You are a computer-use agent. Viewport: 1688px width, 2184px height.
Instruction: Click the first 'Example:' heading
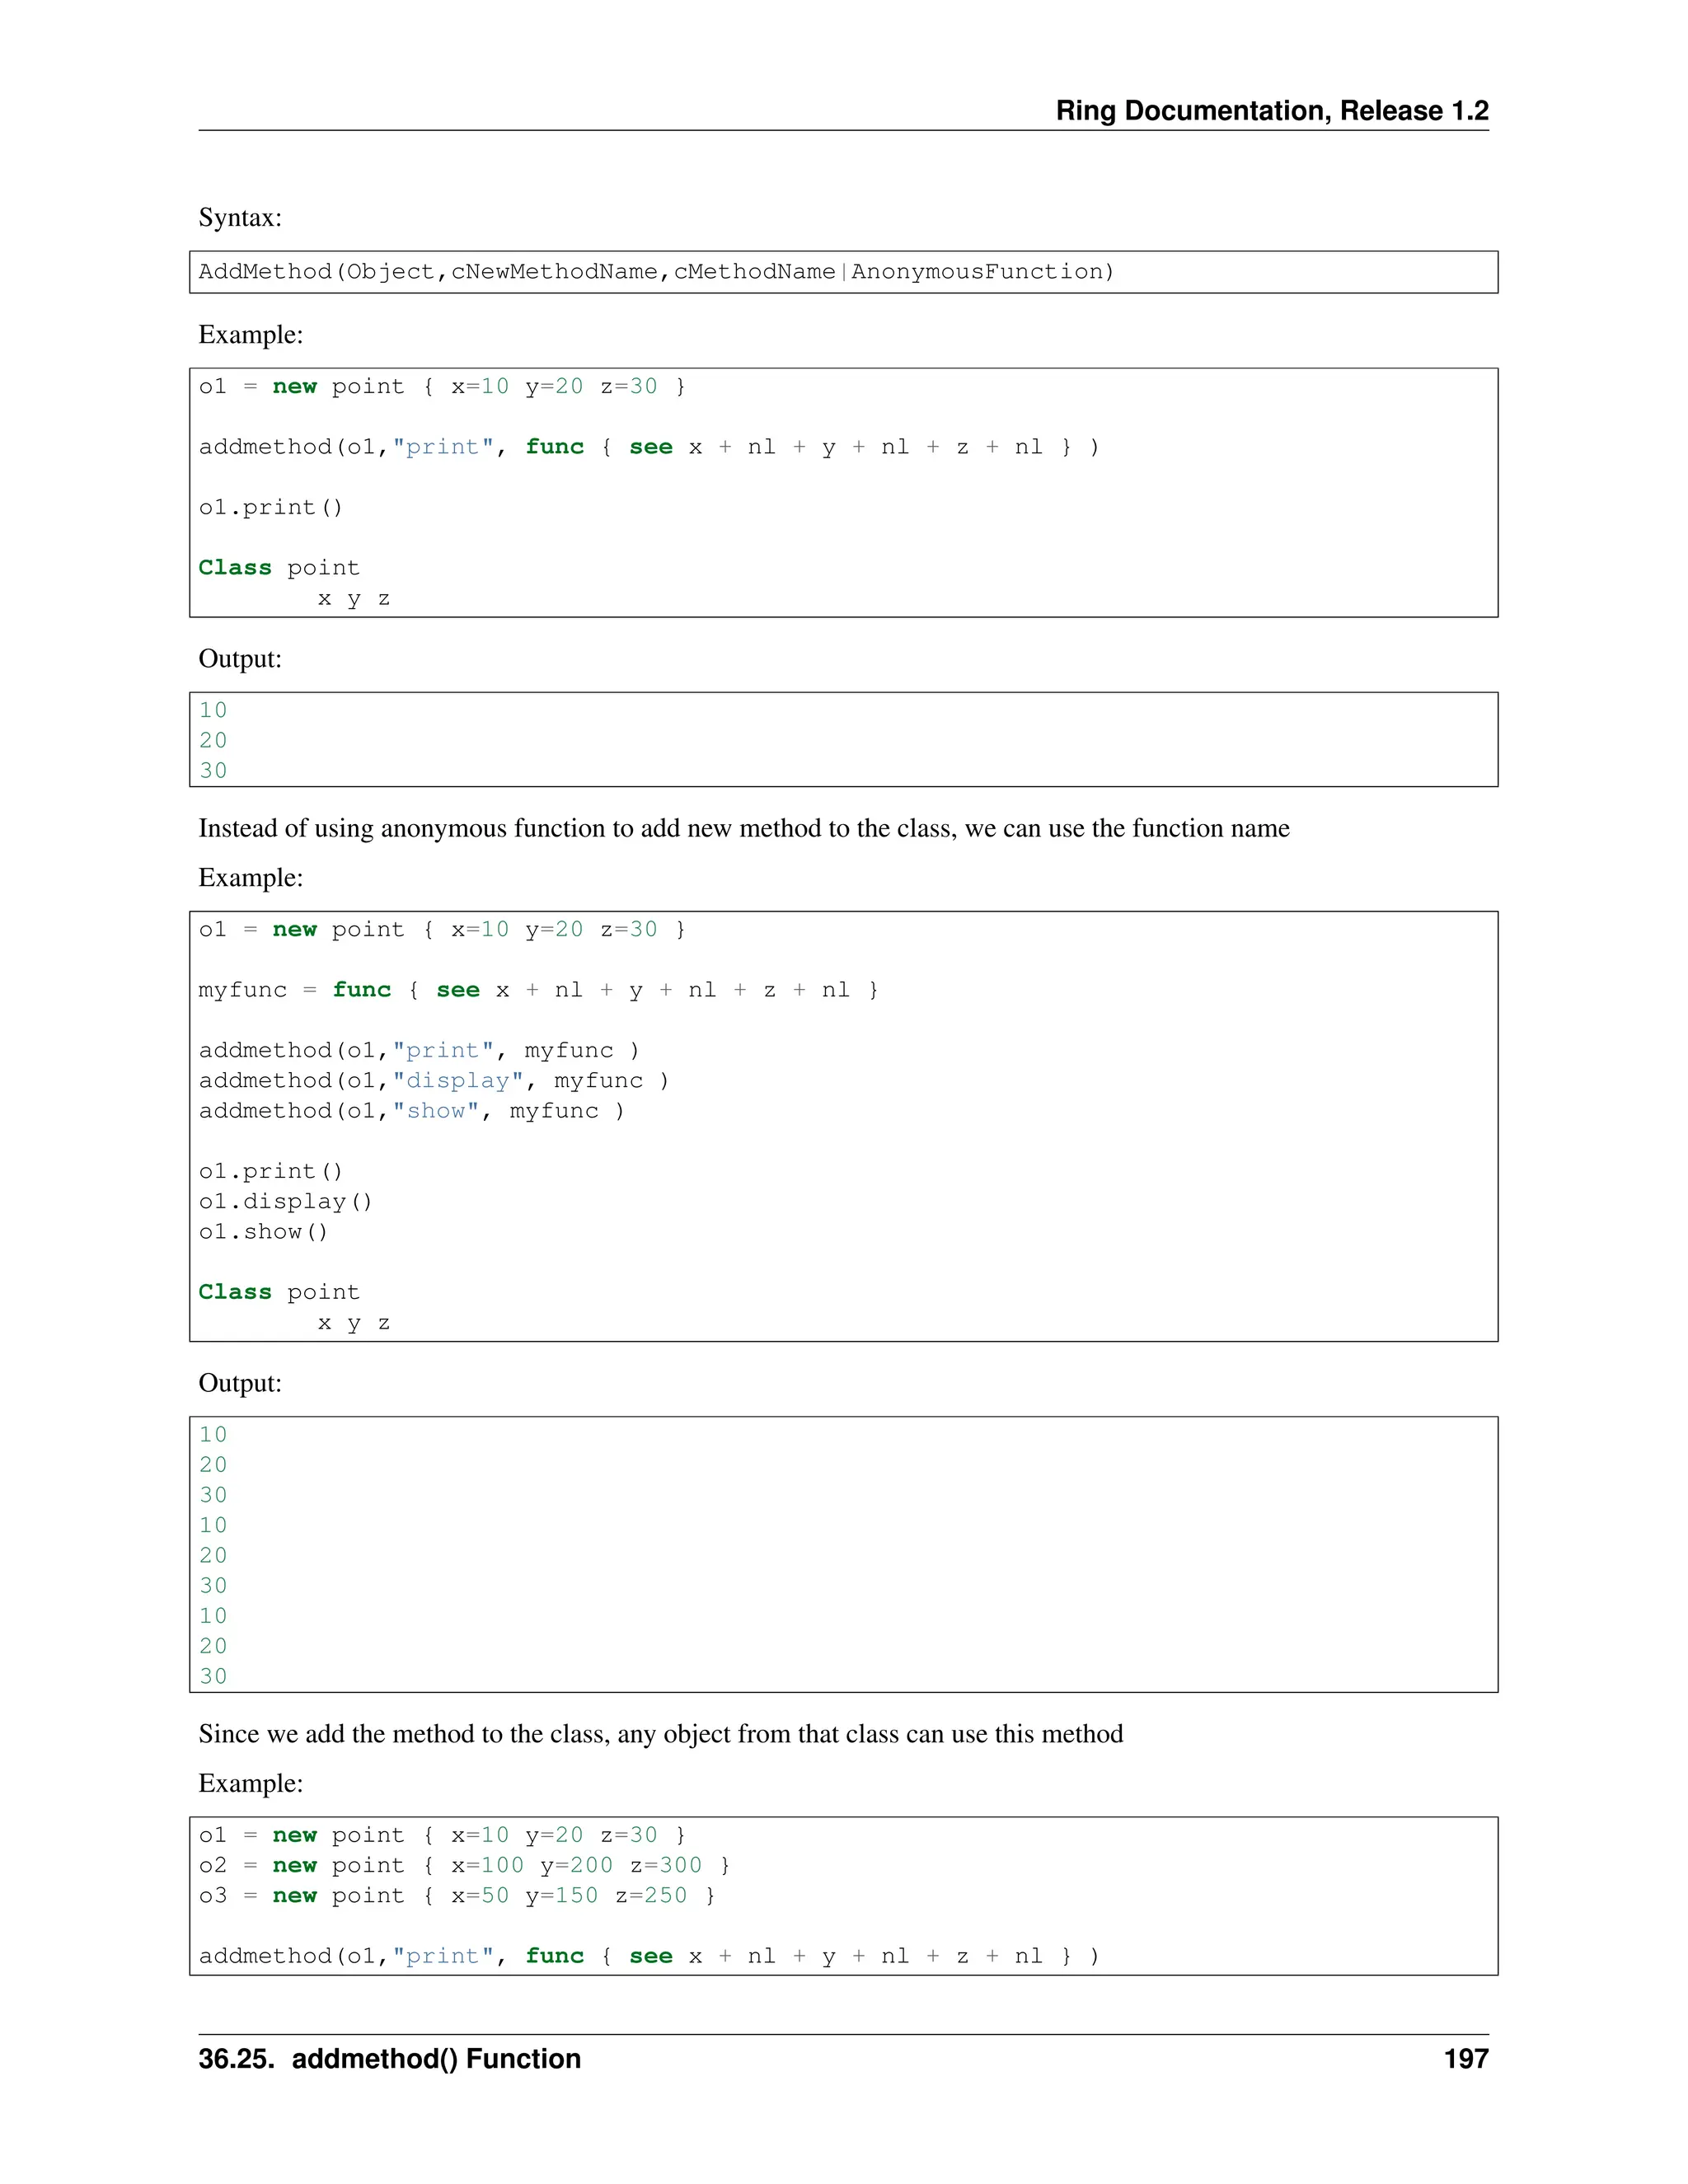(250, 334)
